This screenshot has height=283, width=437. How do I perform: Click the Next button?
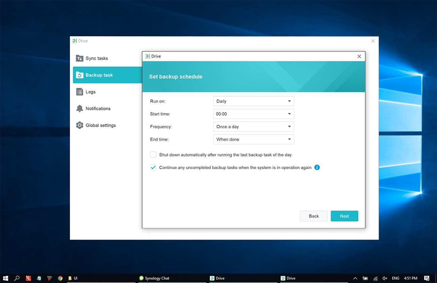click(344, 216)
